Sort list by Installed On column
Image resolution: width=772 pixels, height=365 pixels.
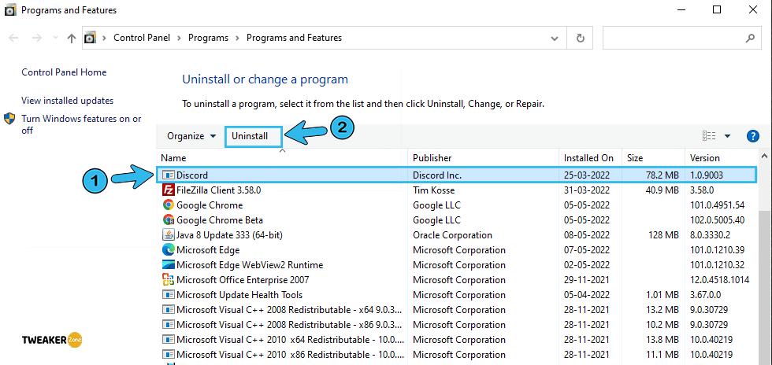591,158
